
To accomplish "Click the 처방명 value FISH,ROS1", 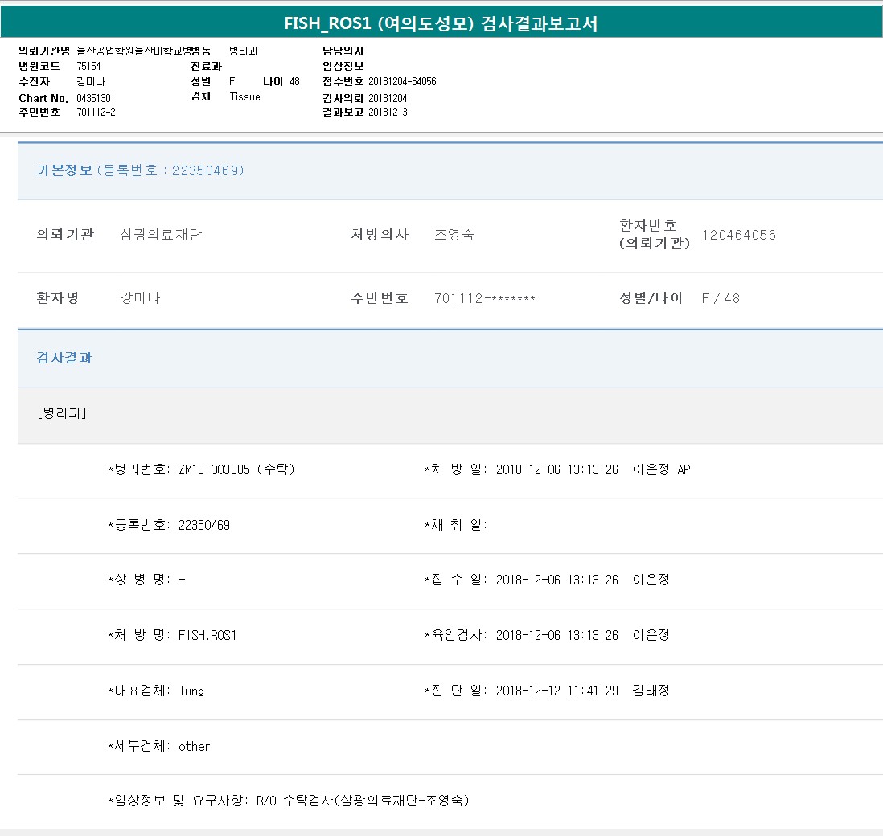I will (x=207, y=635).
